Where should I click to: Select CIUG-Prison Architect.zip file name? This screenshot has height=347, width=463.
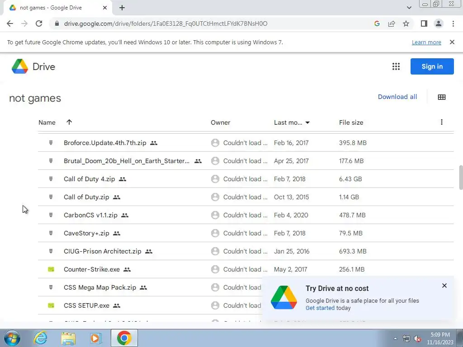pos(103,251)
